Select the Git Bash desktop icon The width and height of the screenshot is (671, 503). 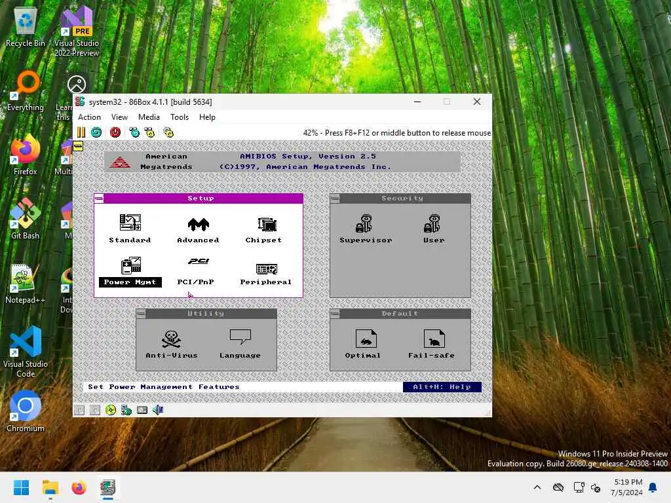[26, 219]
